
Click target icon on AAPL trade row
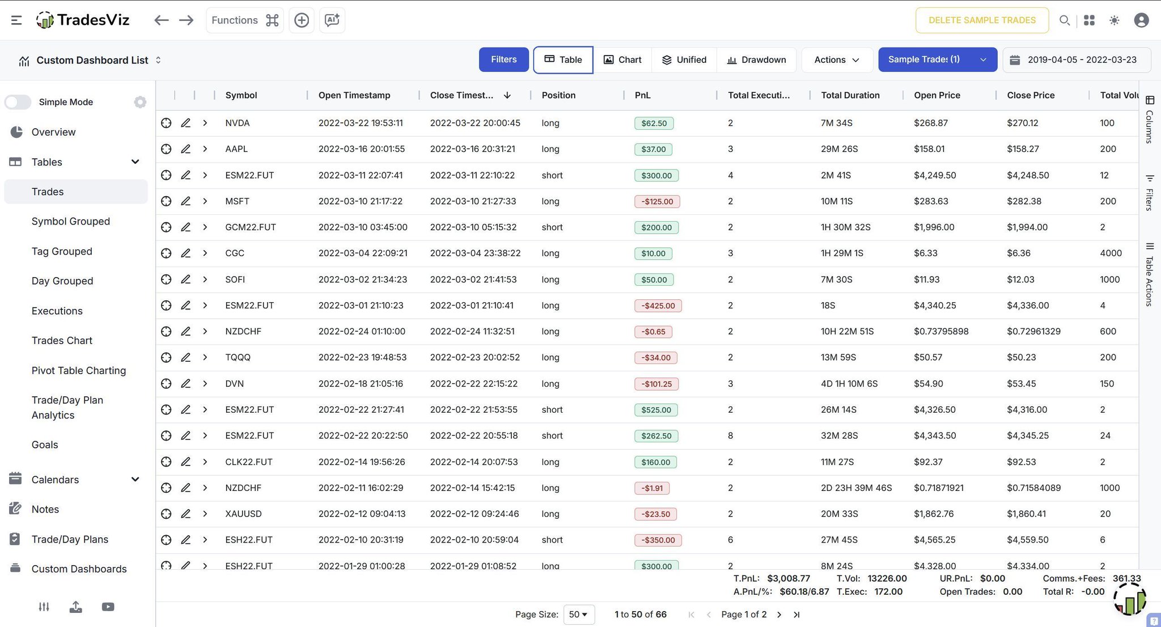pos(166,149)
